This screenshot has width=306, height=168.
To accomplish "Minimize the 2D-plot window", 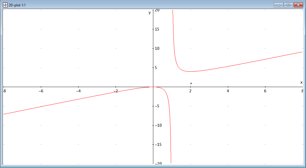I will 279,5.
